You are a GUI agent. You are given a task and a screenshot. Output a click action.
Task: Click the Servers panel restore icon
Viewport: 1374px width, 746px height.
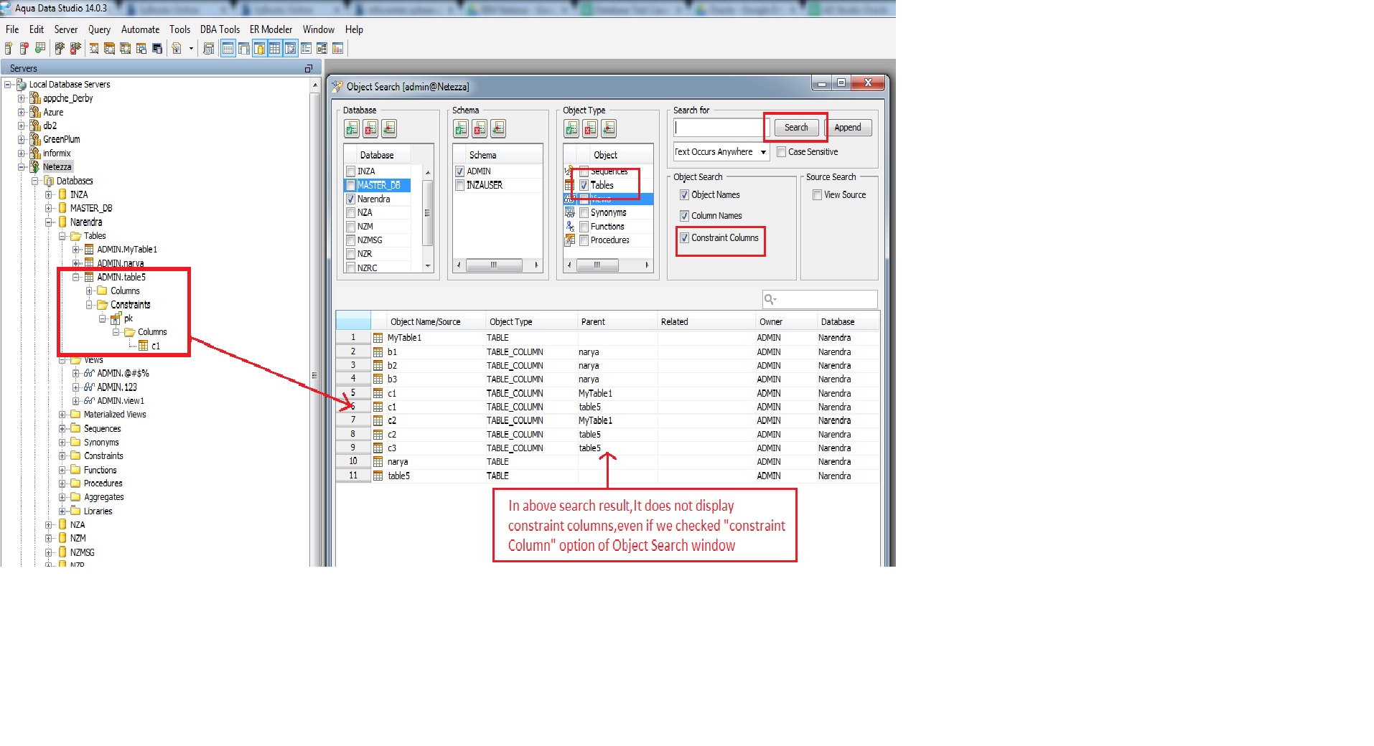point(309,69)
